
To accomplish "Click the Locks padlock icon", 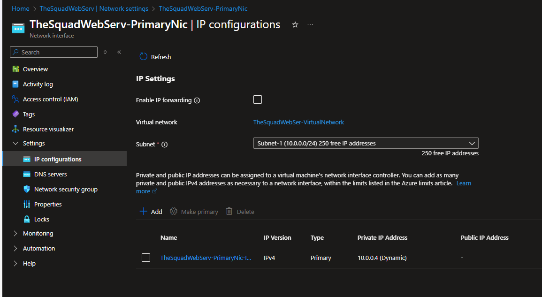I will [27, 219].
